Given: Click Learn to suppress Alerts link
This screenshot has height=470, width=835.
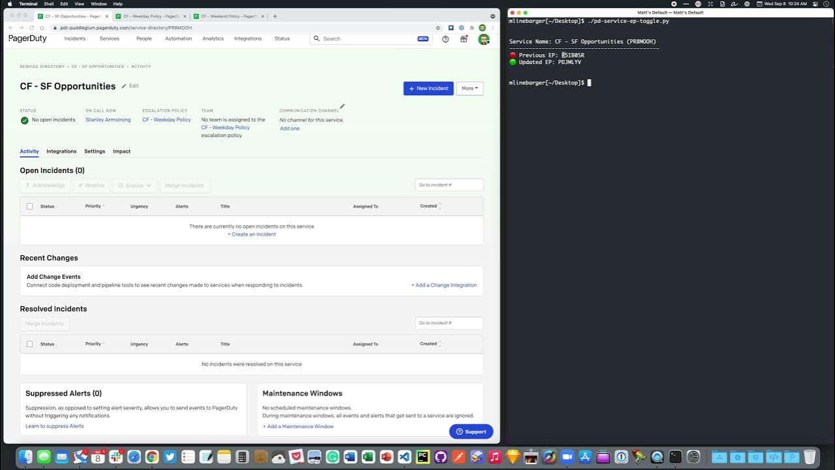Looking at the screenshot, I should point(55,426).
